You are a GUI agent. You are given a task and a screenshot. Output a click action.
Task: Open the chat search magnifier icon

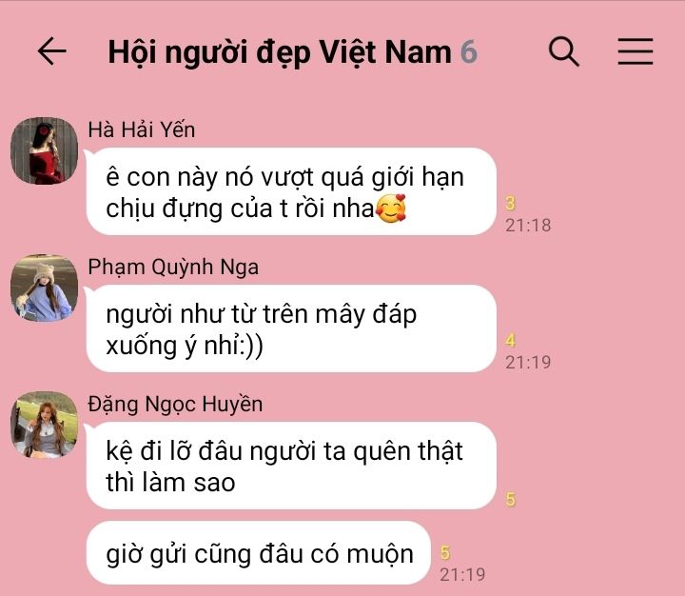coord(563,51)
